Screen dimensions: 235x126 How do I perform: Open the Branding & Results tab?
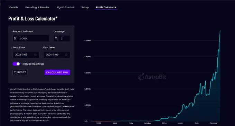pyautogui.click(x=37, y=7)
